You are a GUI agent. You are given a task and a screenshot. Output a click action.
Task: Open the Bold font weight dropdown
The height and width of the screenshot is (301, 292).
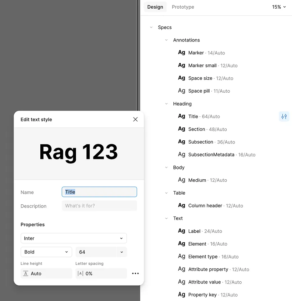[x=46, y=252]
